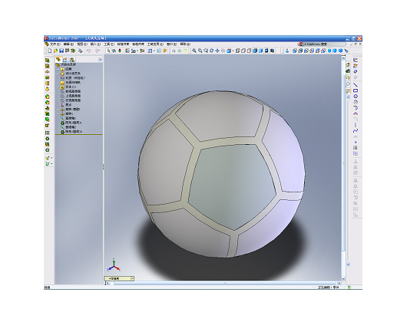
Task: Show the display pane via double-arrow button
Action: [100, 60]
